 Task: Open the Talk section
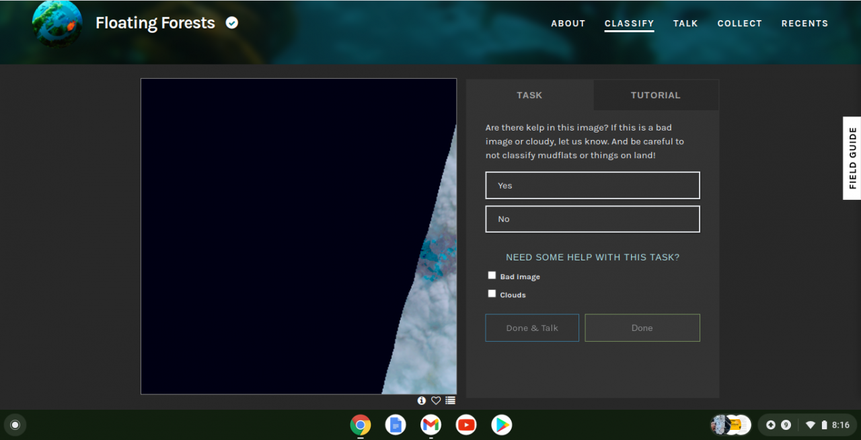pos(685,23)
